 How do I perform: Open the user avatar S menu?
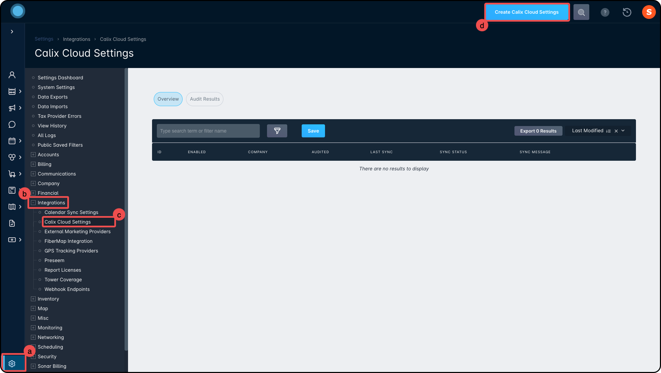click(x=649, y=12)
